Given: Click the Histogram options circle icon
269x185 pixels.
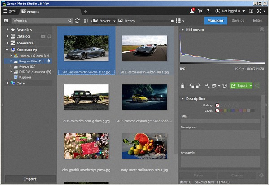Looking at the screenshot, I should coord(262,29).
